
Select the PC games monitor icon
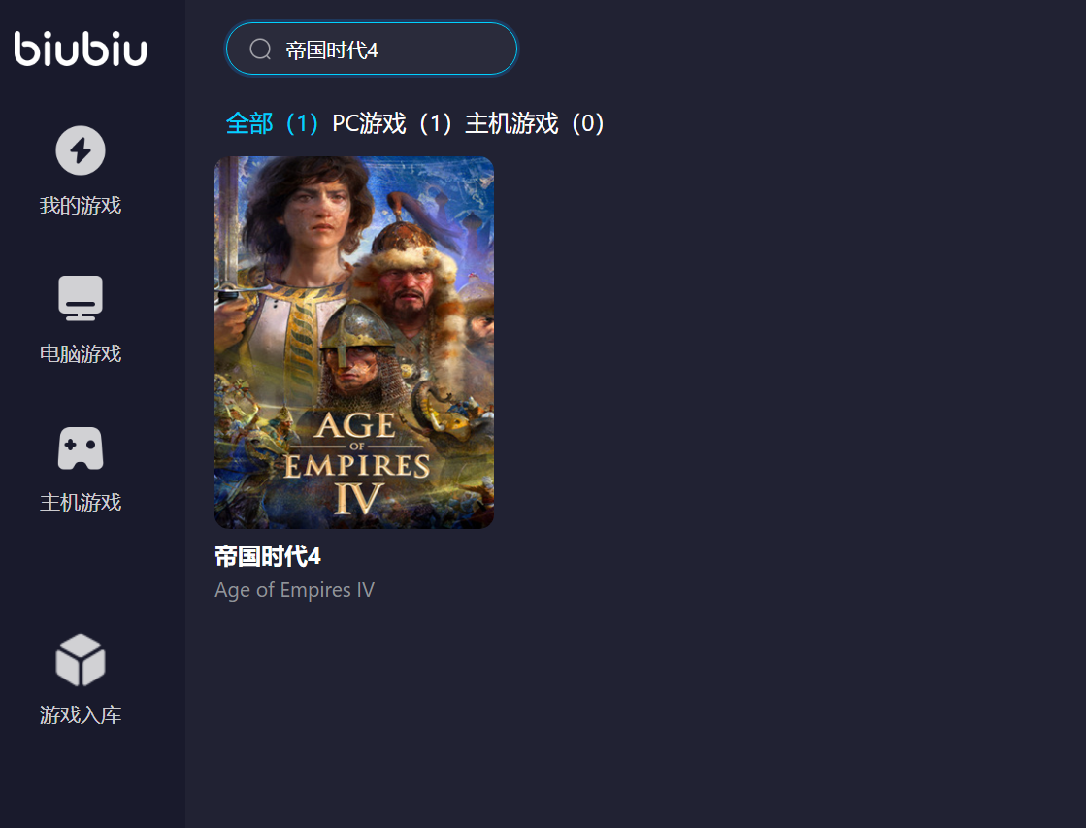click(x=81, y=298)
